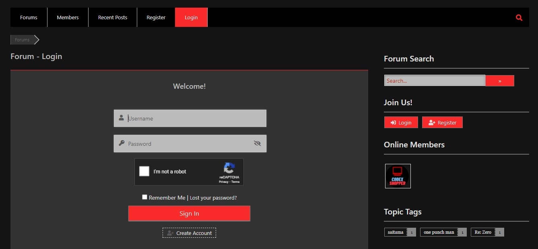Open the Recent Posts page
Image resolution: width=538 pixels, height=249 pixels.
point(112,17)
